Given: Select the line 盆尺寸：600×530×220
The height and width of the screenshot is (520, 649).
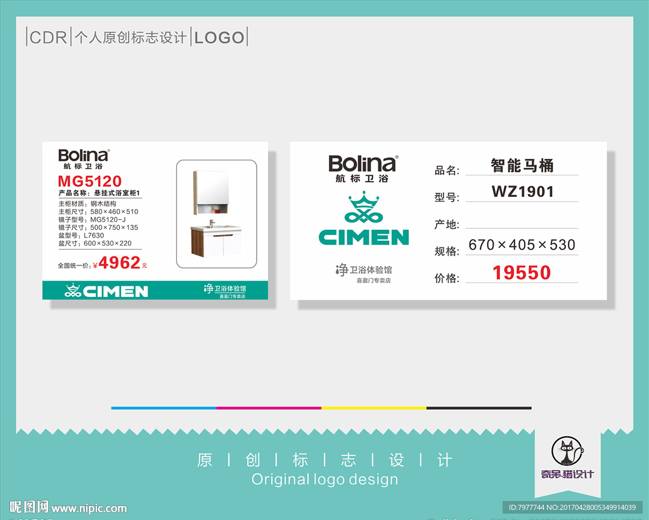Looking at the screenshot, I should point(95,243).
